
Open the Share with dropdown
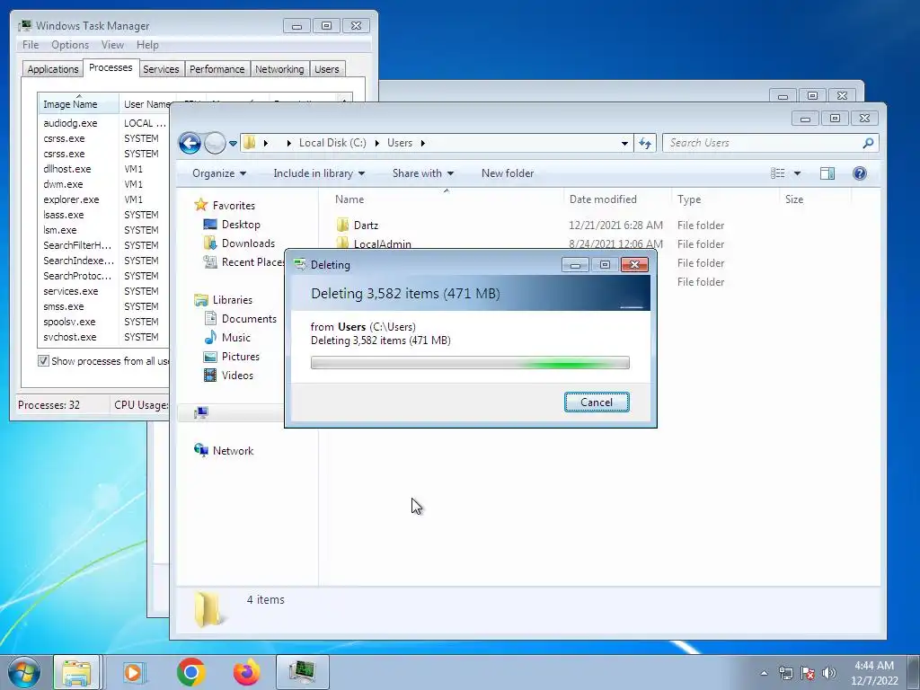[422, 173]
